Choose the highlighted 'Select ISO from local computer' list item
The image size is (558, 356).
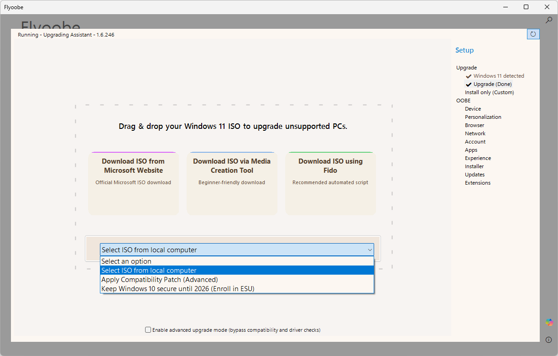[237, 271]
